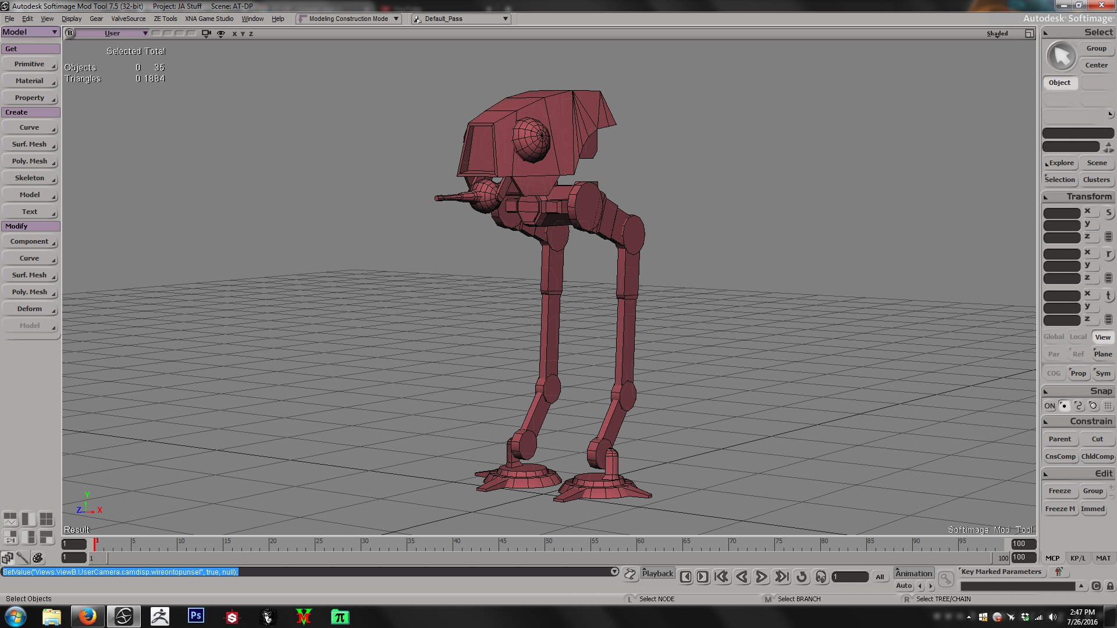Jump to first frame
Screen dimensions: 1117x628
[721, 576]
